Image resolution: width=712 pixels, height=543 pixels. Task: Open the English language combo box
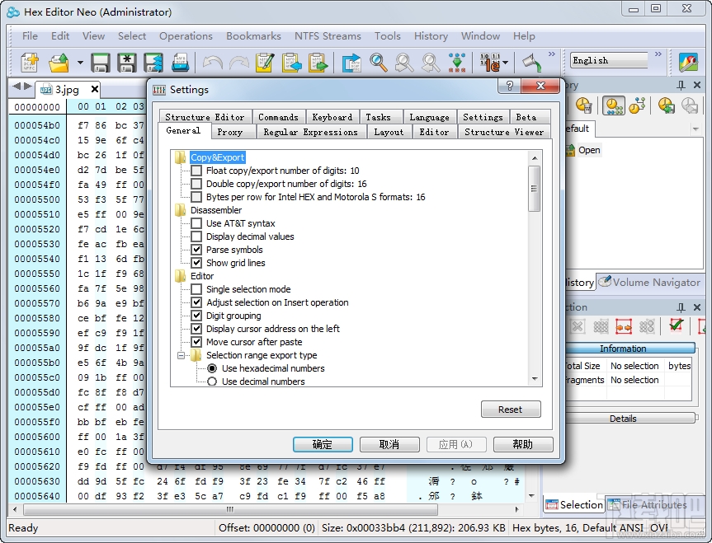609,60
